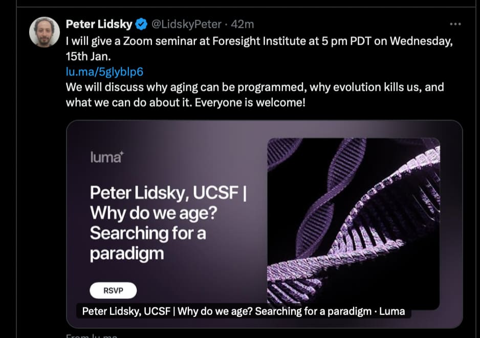Click the luma logo on the card

(x=107, y=157)
